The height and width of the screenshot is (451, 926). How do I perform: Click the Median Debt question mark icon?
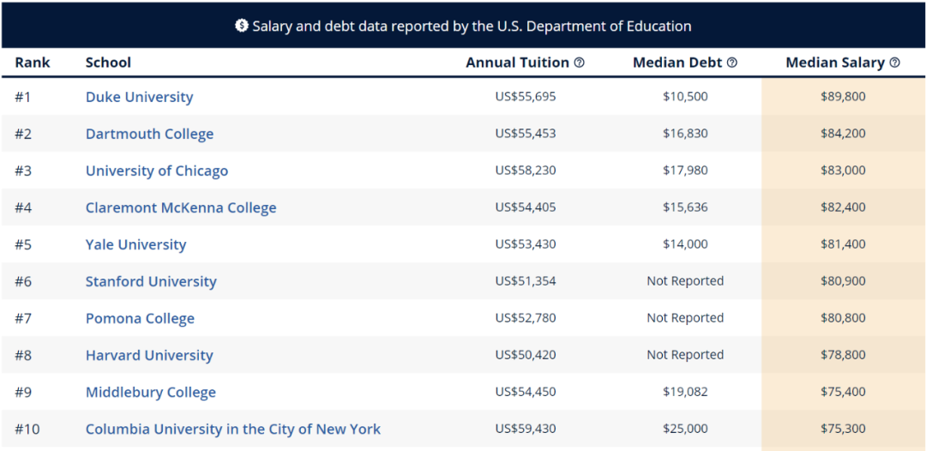click(731, 63)
